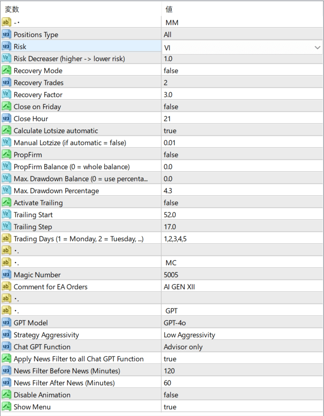Click the Magic Number row icon
Screen dimensions: 324x416
[x=6, y=275]
